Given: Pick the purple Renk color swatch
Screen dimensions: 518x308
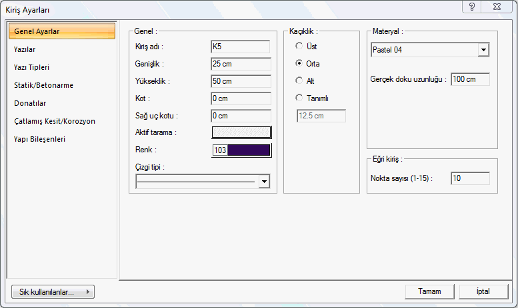Looking at the screenshot, I should point(248,150).
